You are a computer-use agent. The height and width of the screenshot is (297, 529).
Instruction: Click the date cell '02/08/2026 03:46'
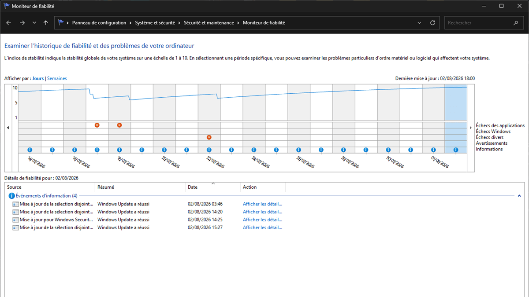[205, 204]
